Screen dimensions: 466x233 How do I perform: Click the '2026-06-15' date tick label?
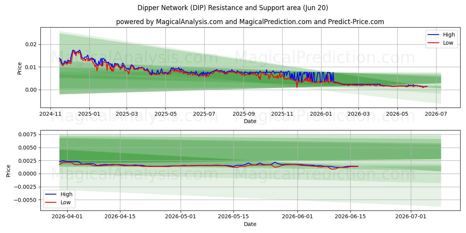click(350, 217)
